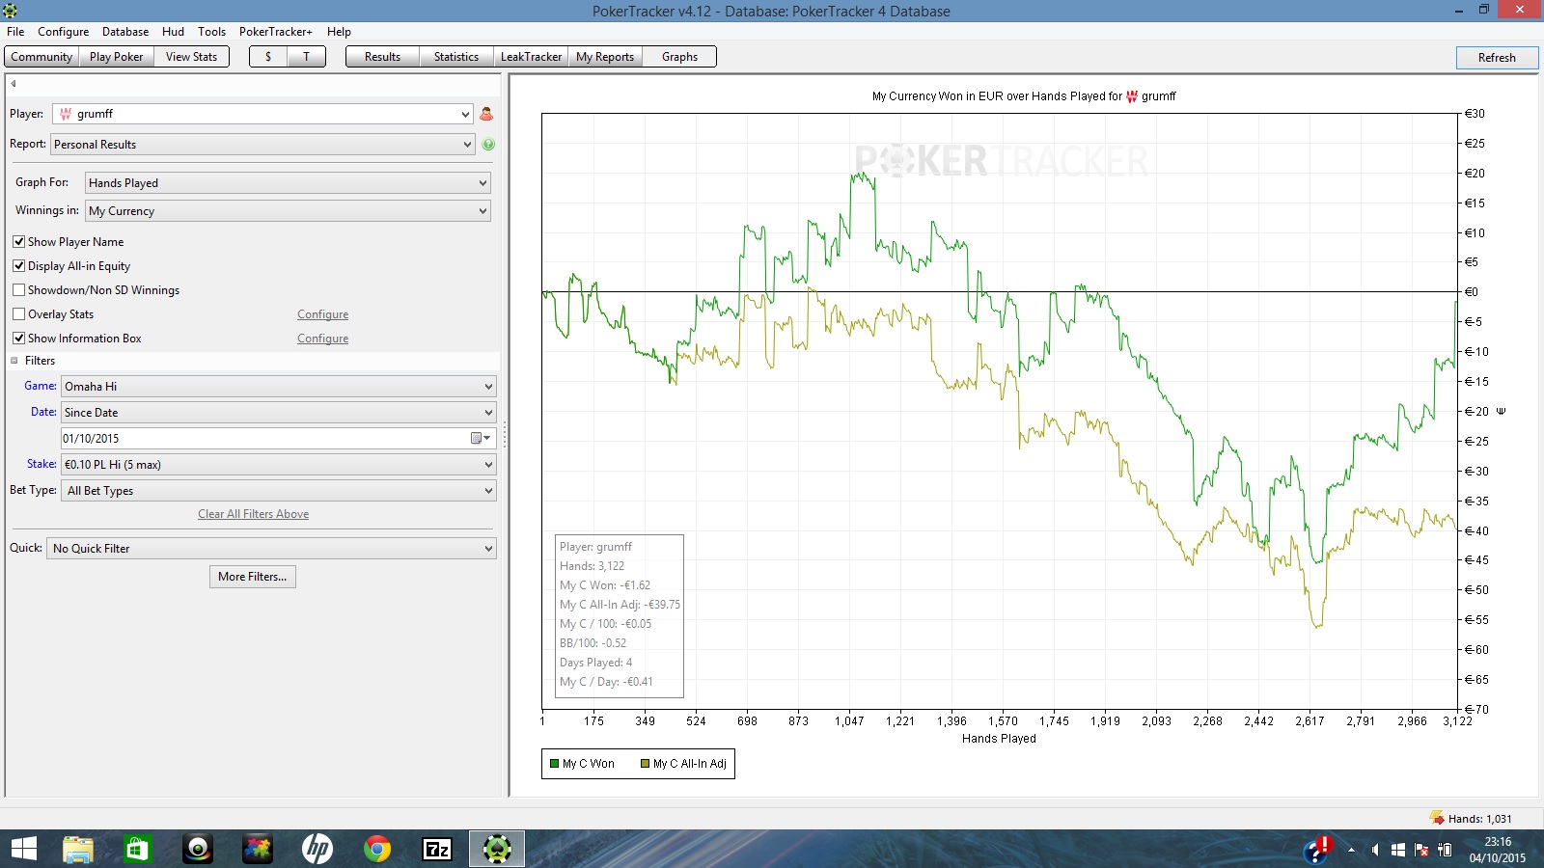The width and height of the screenshot is (1544, 868).
Task: Open the Tools menu
Action: 211,32
